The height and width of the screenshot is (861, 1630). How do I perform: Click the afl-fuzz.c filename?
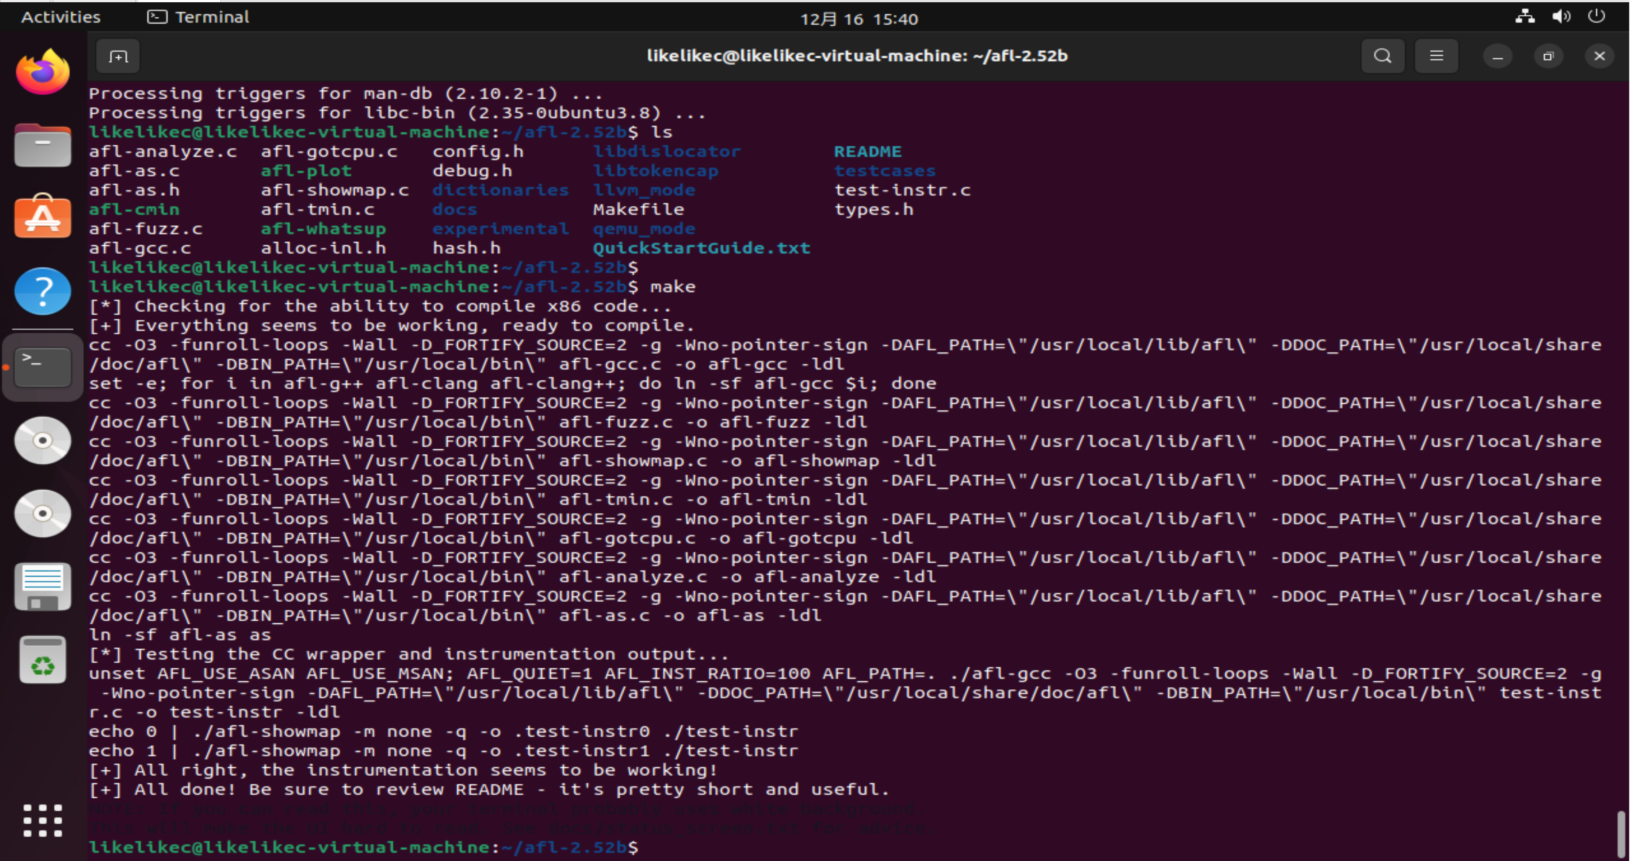coord(145,229)
